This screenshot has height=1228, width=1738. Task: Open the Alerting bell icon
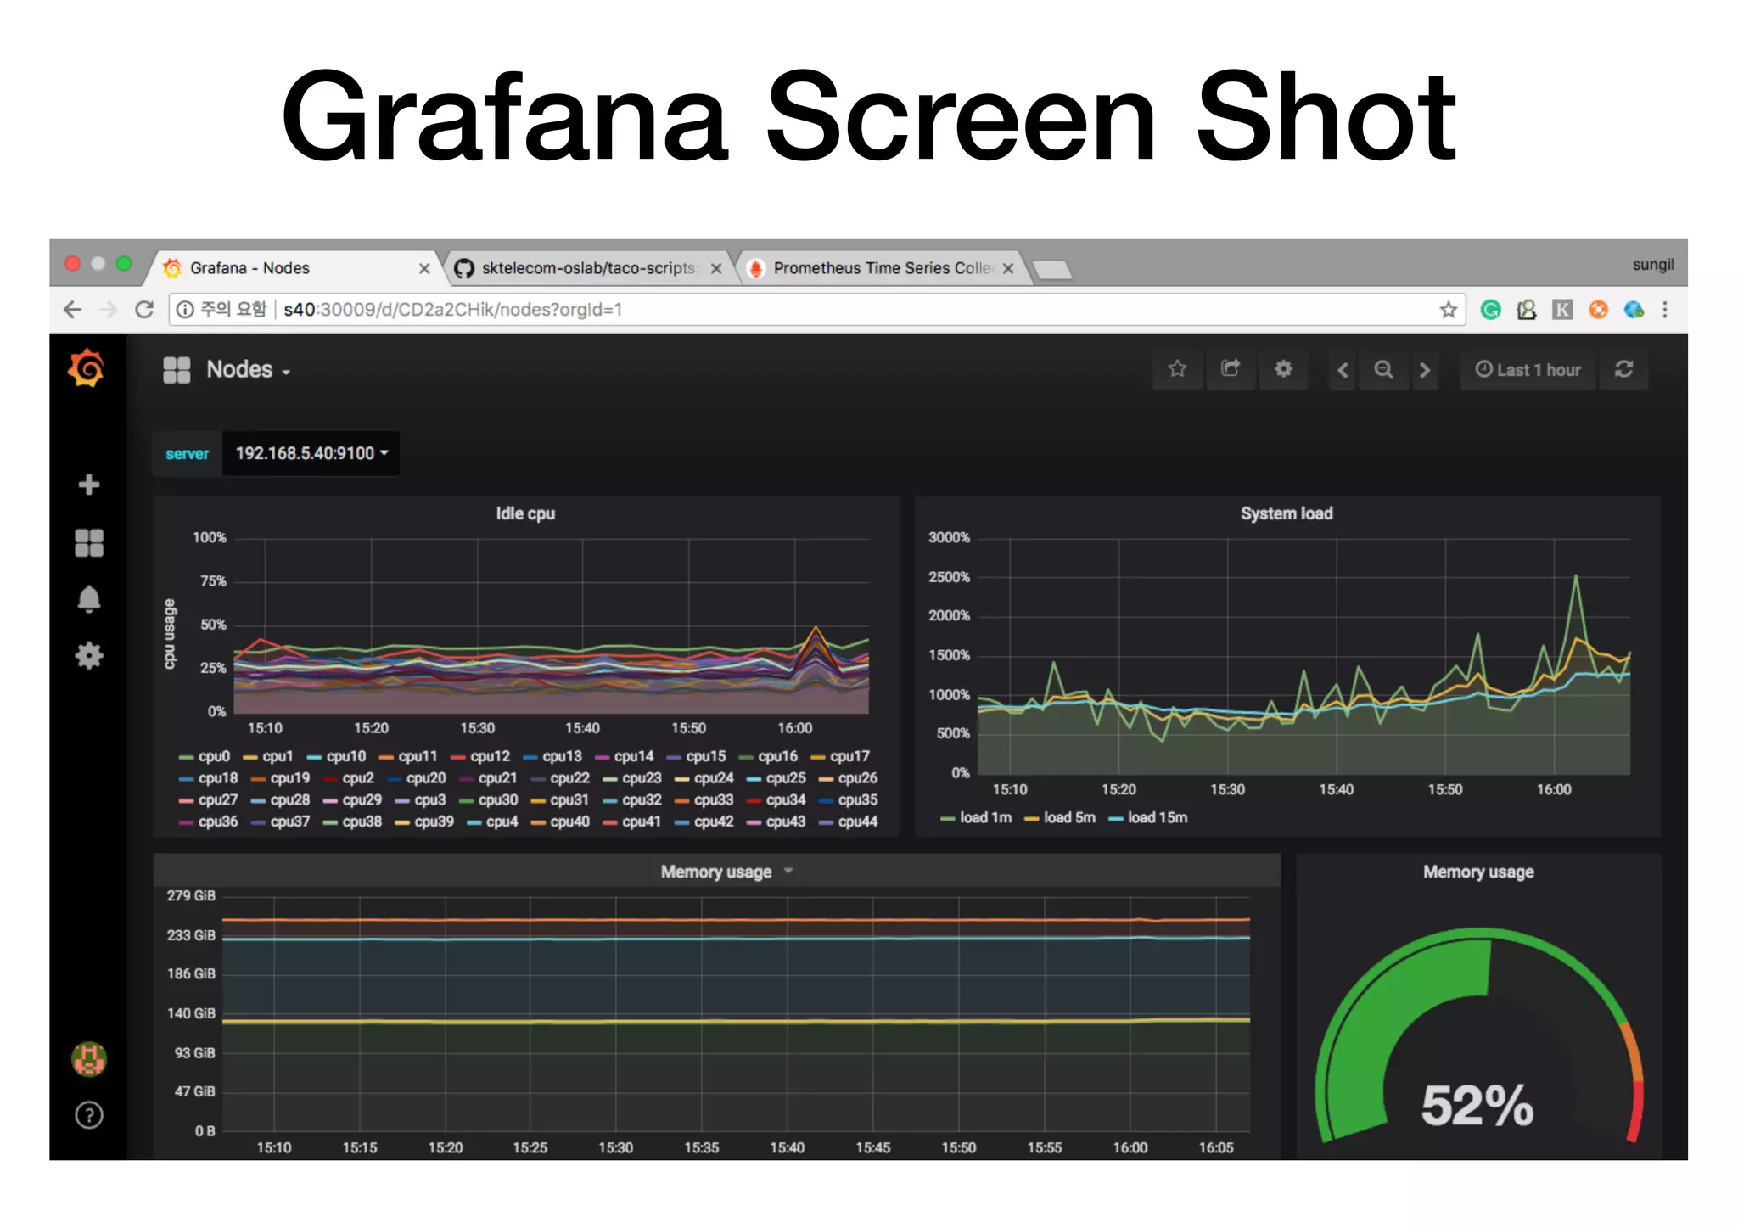(x=89, y=599)
